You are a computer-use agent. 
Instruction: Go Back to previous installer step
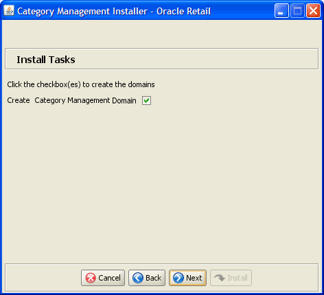tap(147, 278)
